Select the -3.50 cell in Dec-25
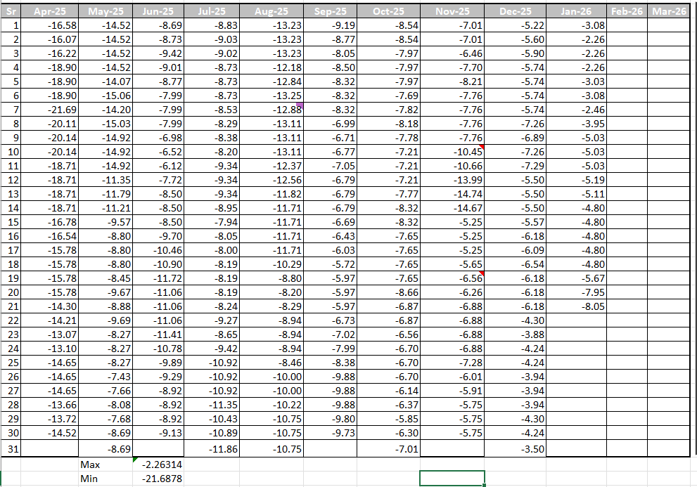The image size is (697, 487). coord(516,448)
